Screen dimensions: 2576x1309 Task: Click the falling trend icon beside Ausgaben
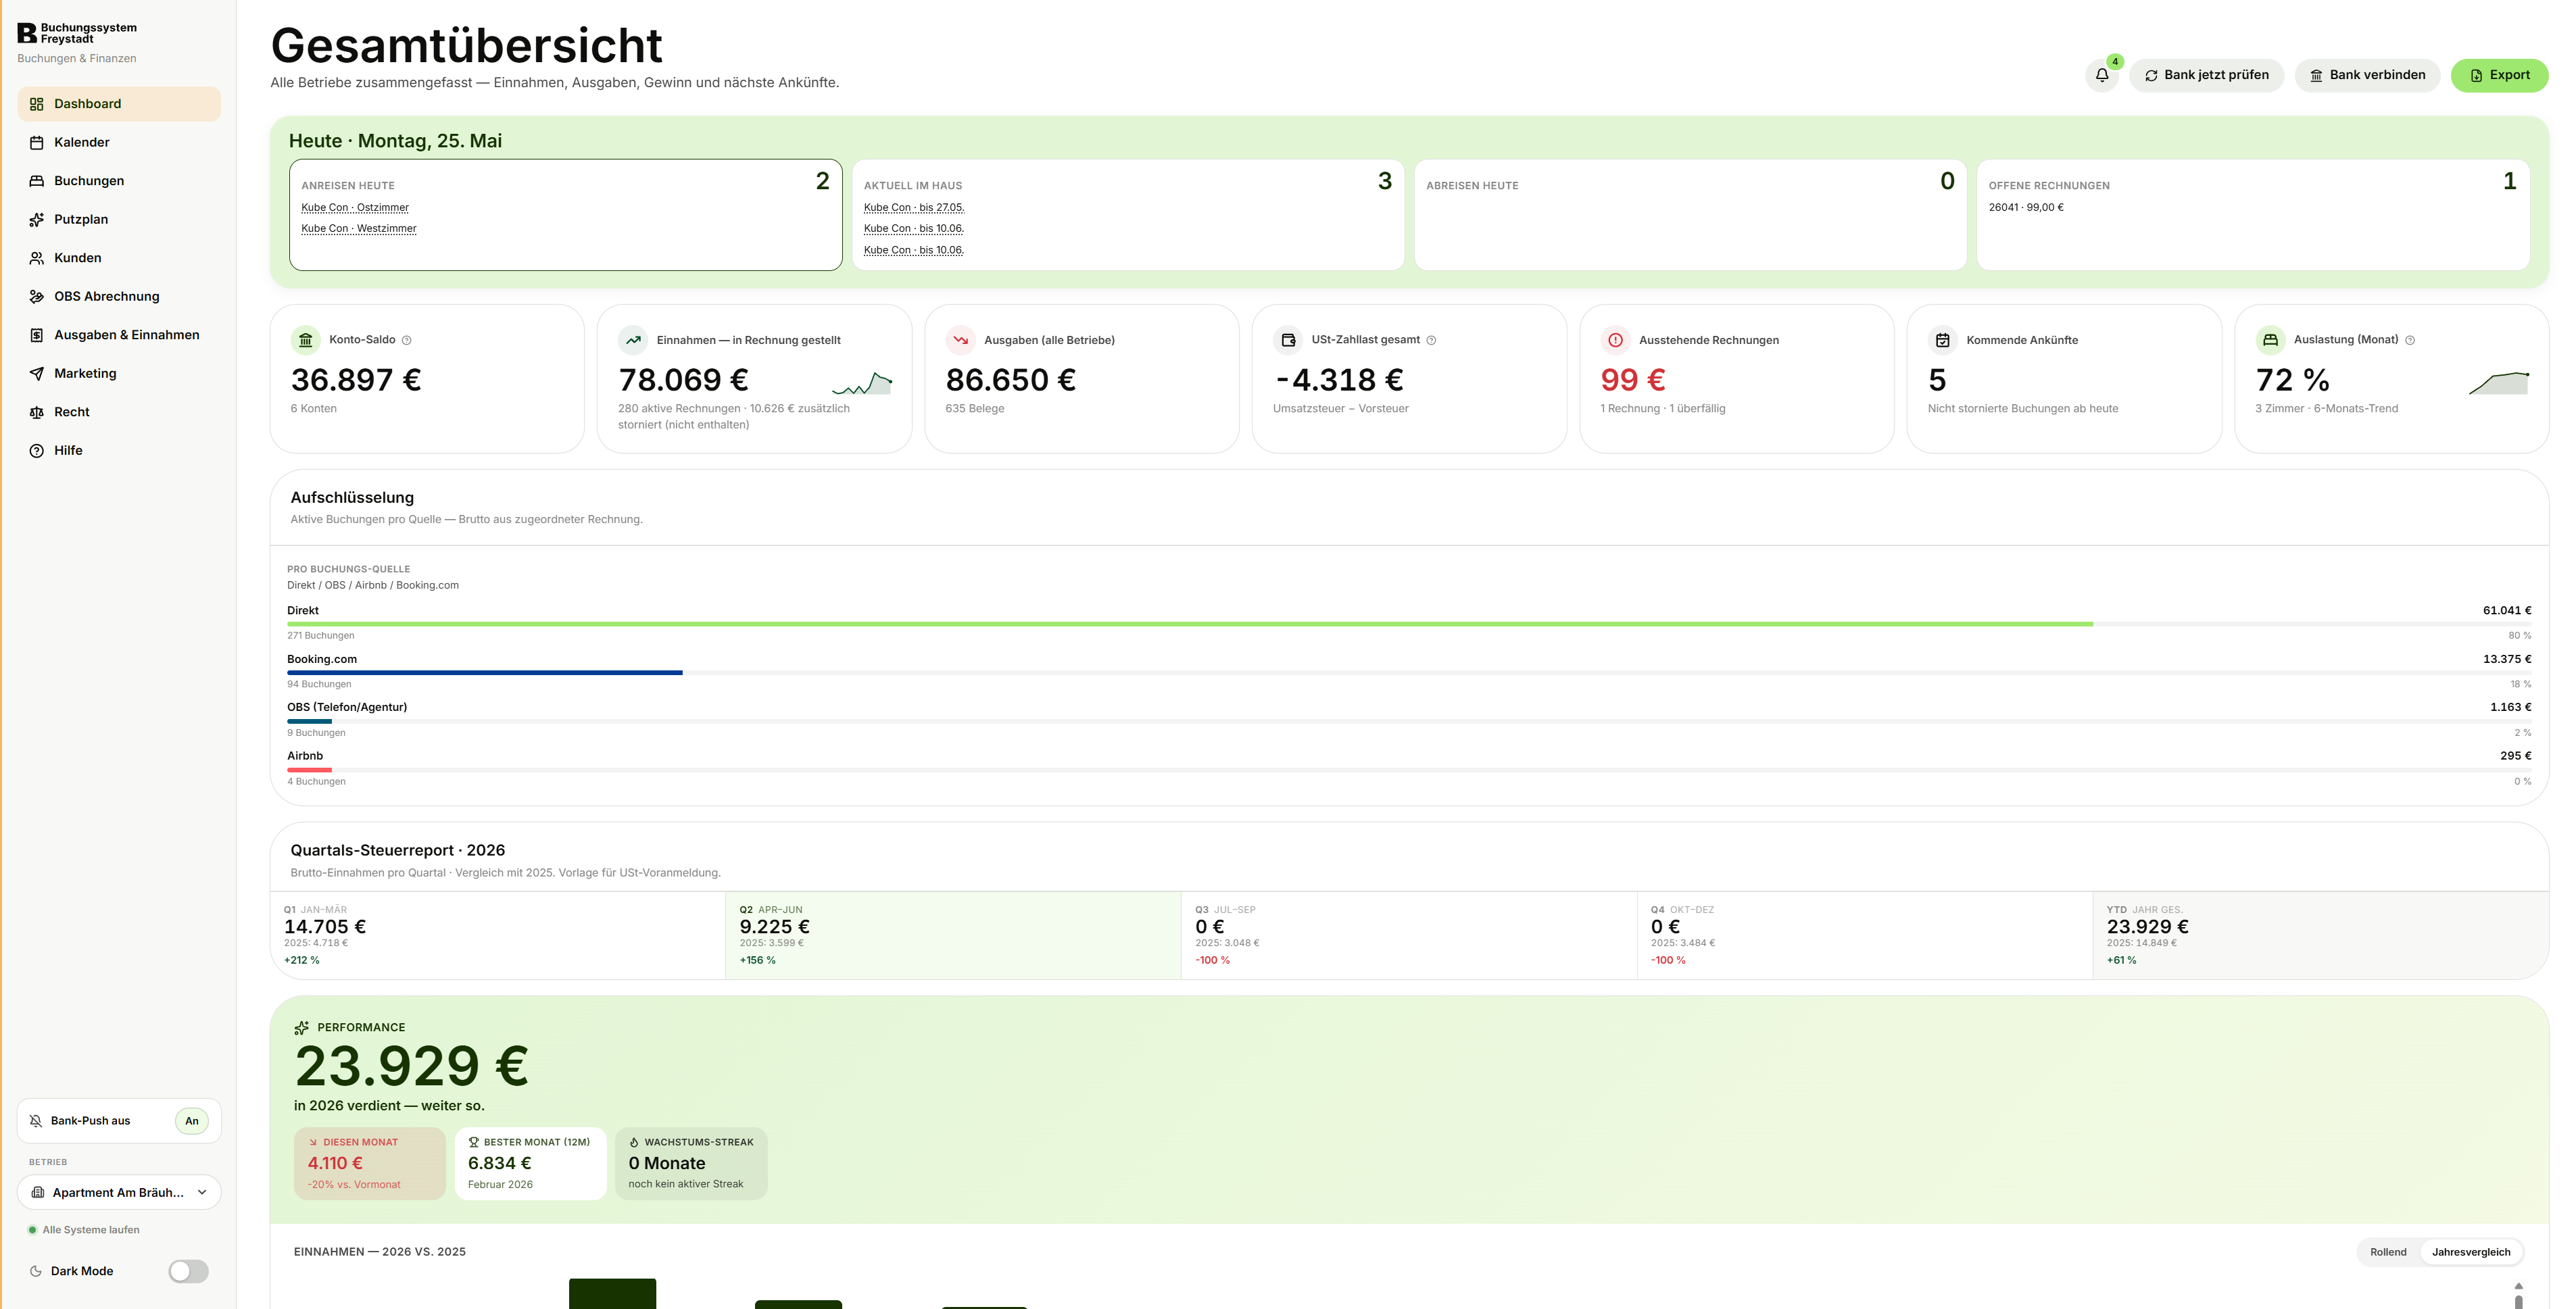tap(961, 340)
